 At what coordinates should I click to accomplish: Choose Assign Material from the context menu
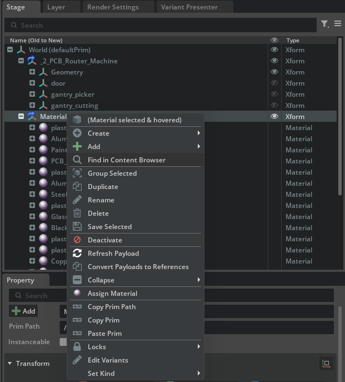pyautogui.click(x=112, y=294)
